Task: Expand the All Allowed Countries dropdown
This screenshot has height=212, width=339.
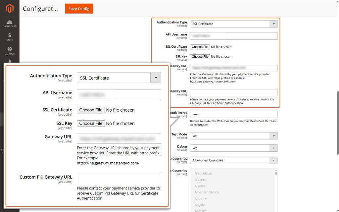Action: [233, 160]
